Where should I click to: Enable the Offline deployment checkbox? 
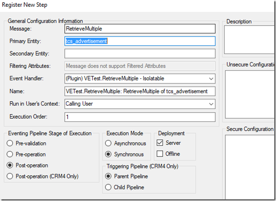point(160,154)
